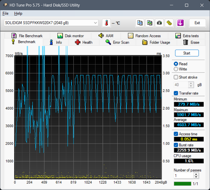
Task: Save screenshot camera icon
Action: pyautogui.click(x=159, y=23)
